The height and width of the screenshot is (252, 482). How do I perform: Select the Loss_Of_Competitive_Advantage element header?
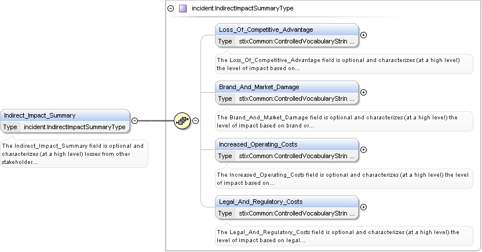(287, 30)
